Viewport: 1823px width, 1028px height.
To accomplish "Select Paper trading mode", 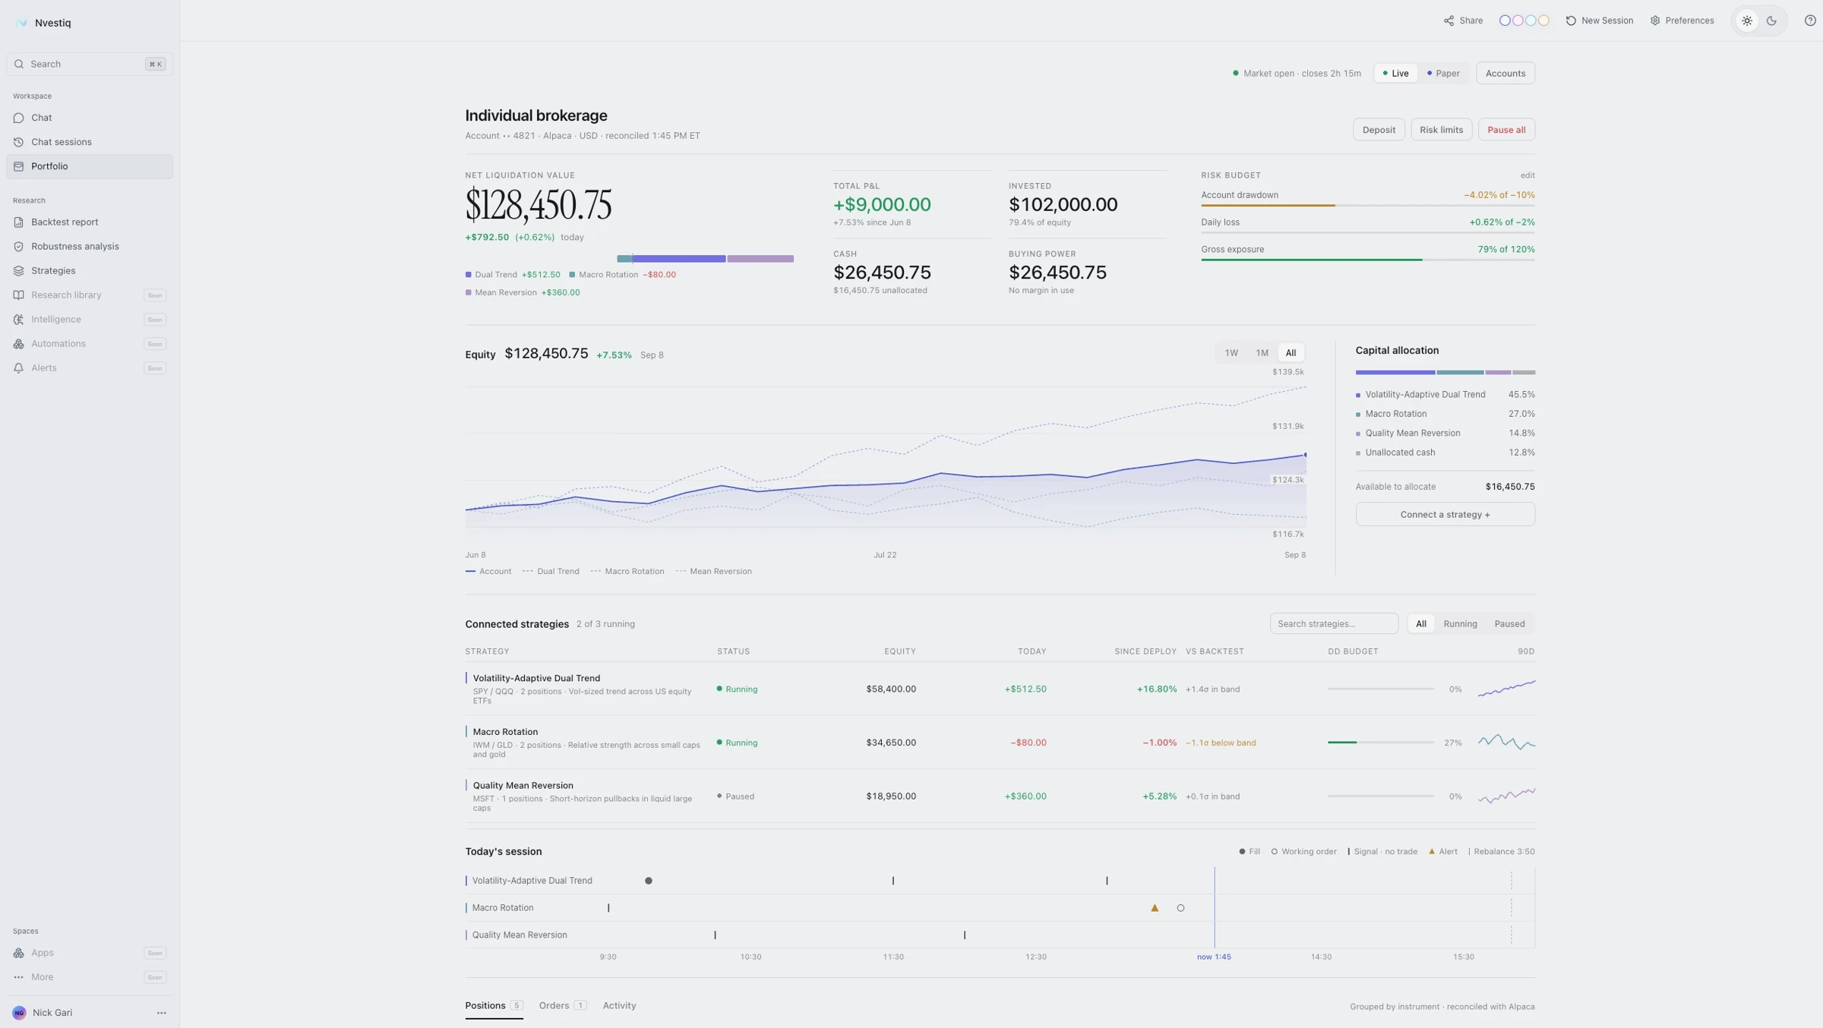I will tap(1443, 74).
